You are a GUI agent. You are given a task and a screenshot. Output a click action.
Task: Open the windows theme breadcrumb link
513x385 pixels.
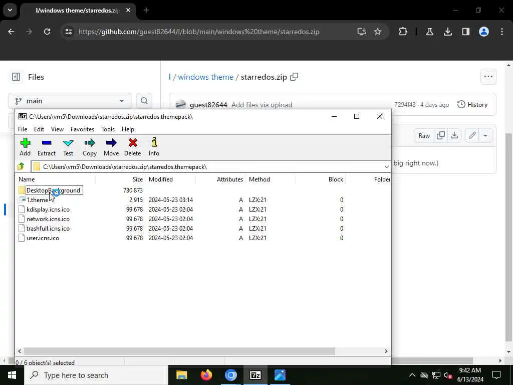205,77
